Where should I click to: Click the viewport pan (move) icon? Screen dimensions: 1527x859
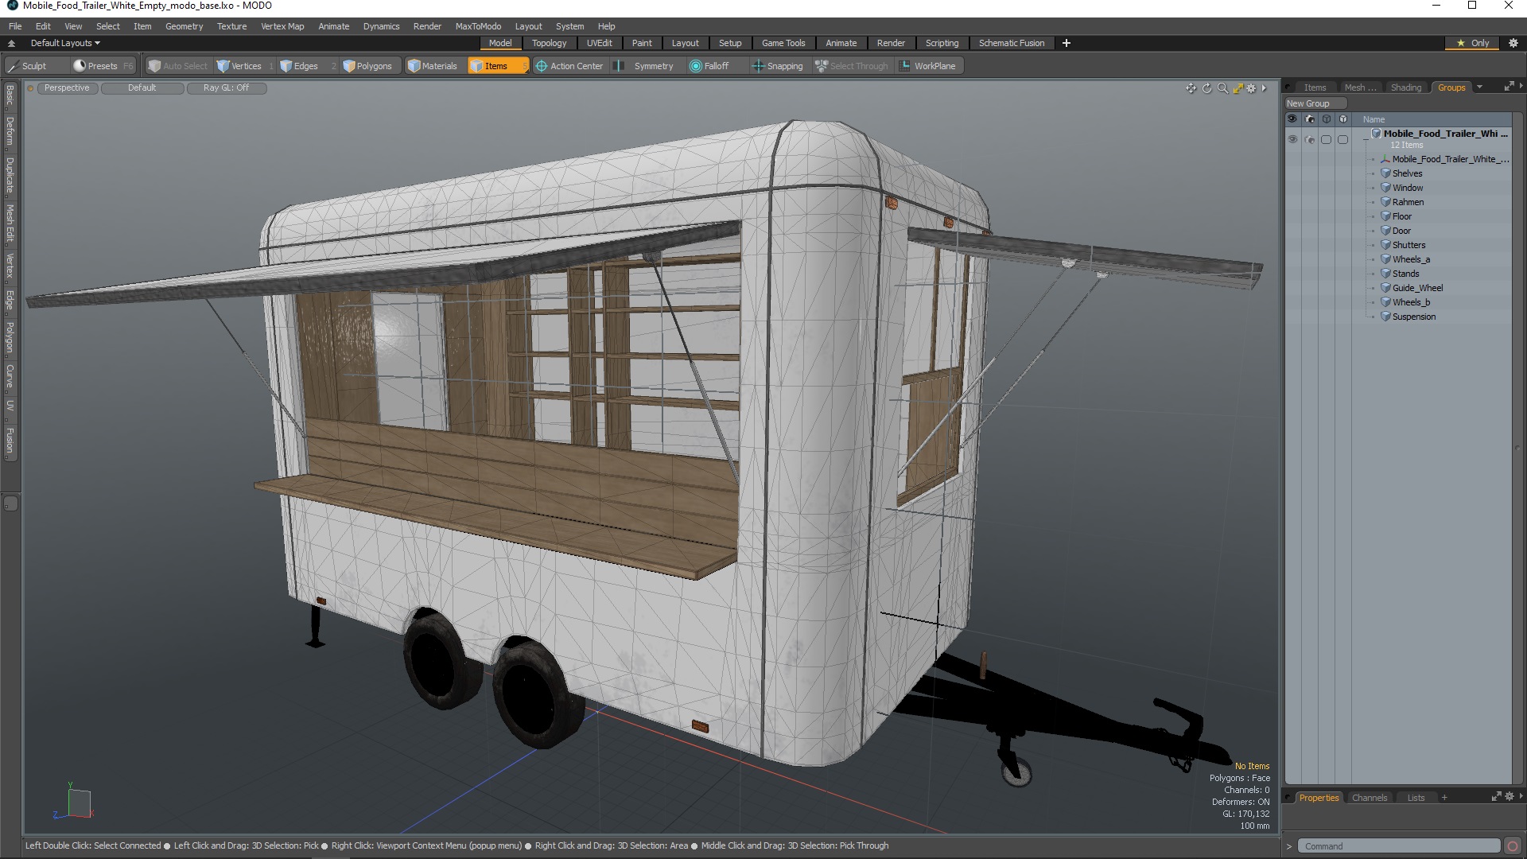click(x=1191, y=88)
